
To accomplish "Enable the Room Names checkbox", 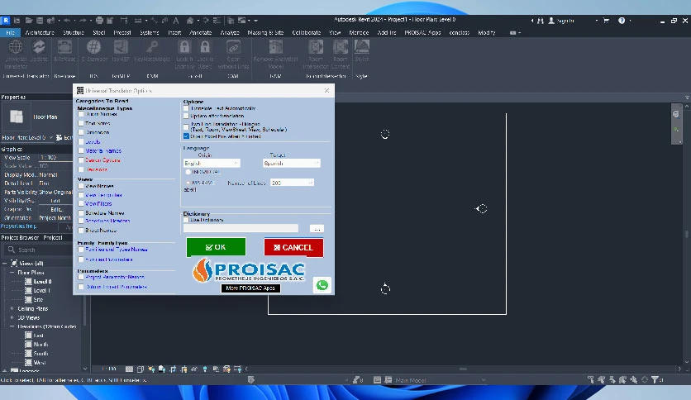I will [x=81, y=114].
